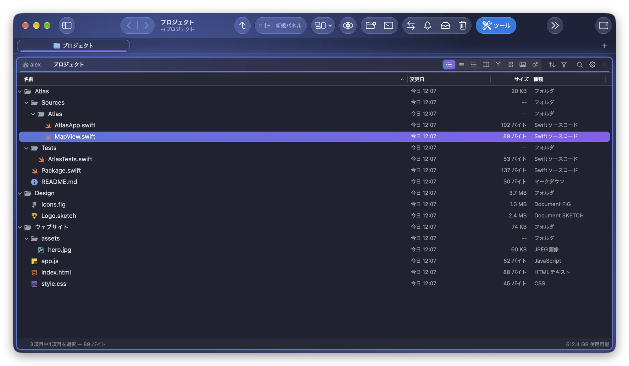Open the filter funnel
Image resolution: width=629 pixels, height=366 pixels.
pyautogui.click(x=564, y=65)
